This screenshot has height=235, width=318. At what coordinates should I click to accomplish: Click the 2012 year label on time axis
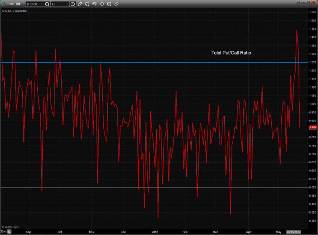(x=155, y=232)
